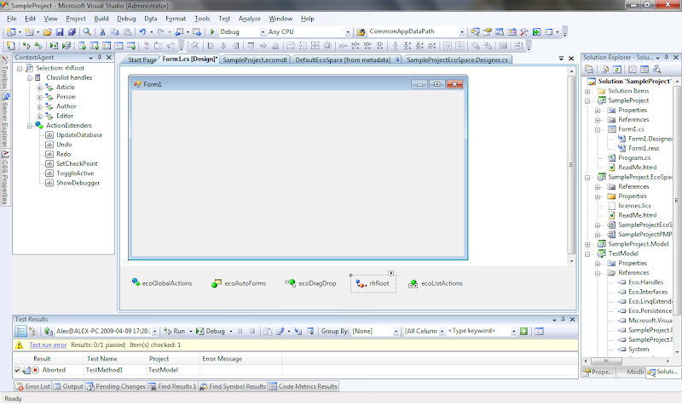Open rhRoot smart tag arrow

pyautogui.click(x=391, y=273)
